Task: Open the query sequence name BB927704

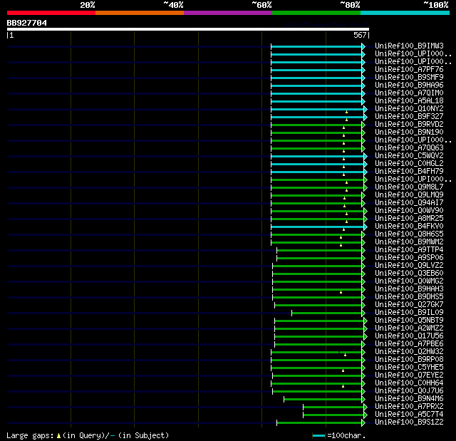Action: point(27,23)
